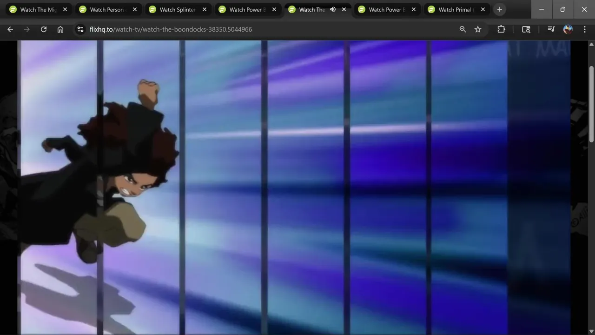Switch to the 'Watch Primal' tab
Viewport: 595px width, 335px height.
tap(457, 9)
